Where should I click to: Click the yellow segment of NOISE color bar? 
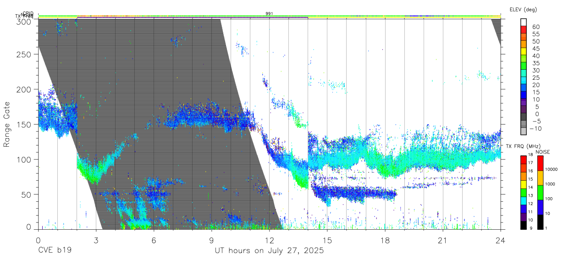tap(541, 177)
